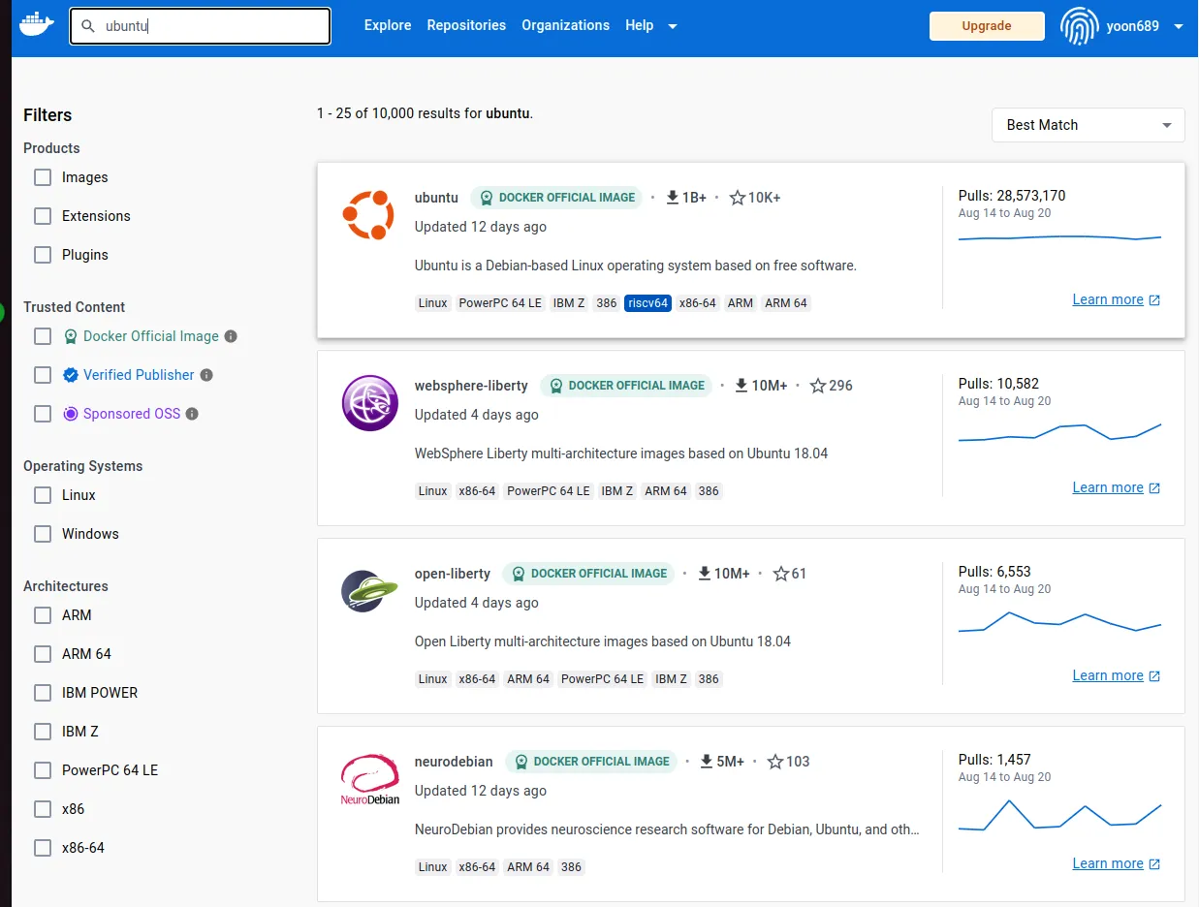Click info icon beside Docker Official Image filter
The width and height of the screenshot is (1199, 907).
tap(231, 336)
